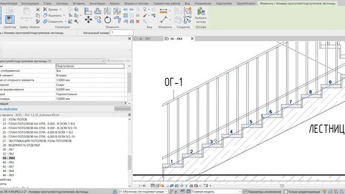The image size is (345, 194).
Task: Select sheet 22 - УЗЛЫ ПОЛОВ in browser
Action: click(15, 119)
